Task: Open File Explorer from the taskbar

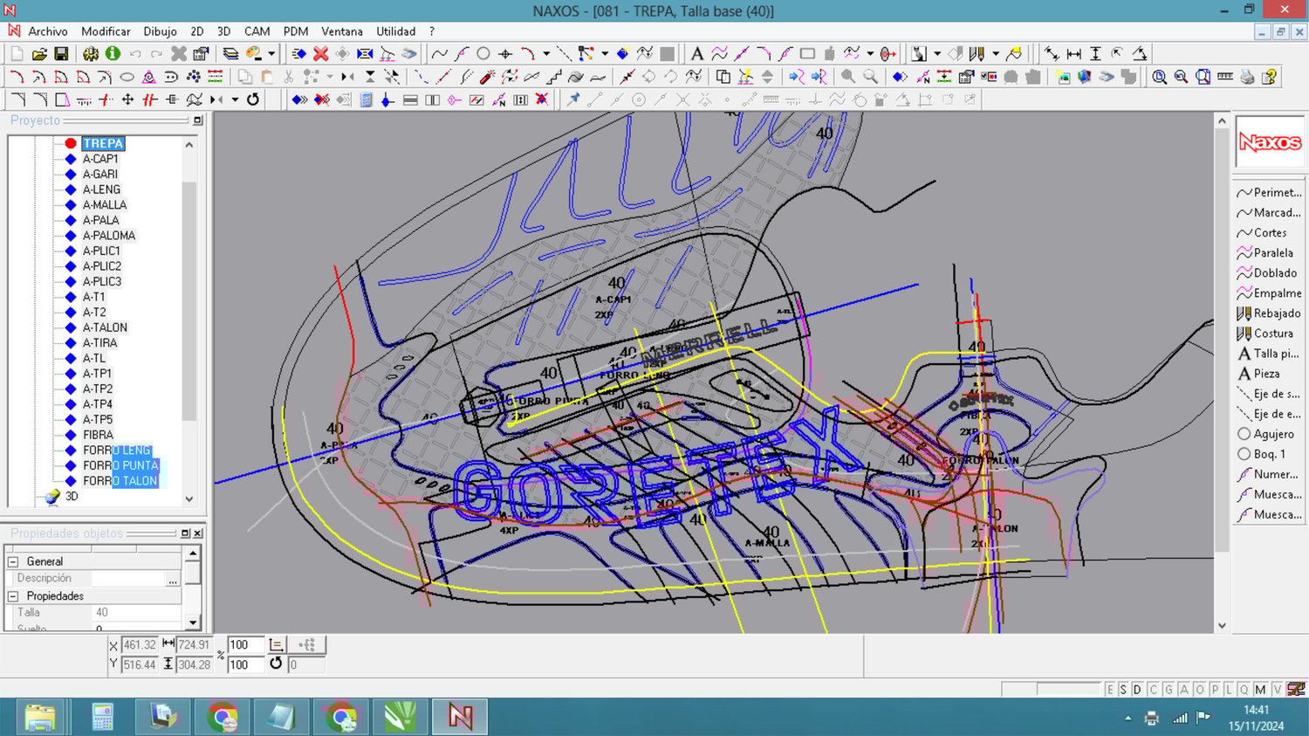Action: point(39,718)
